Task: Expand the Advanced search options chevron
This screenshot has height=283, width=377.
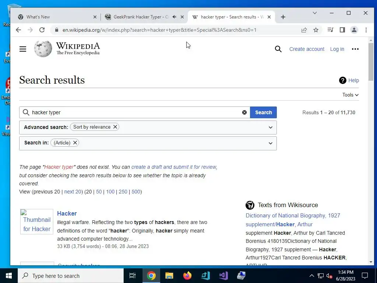Action: tap(271, 127)
